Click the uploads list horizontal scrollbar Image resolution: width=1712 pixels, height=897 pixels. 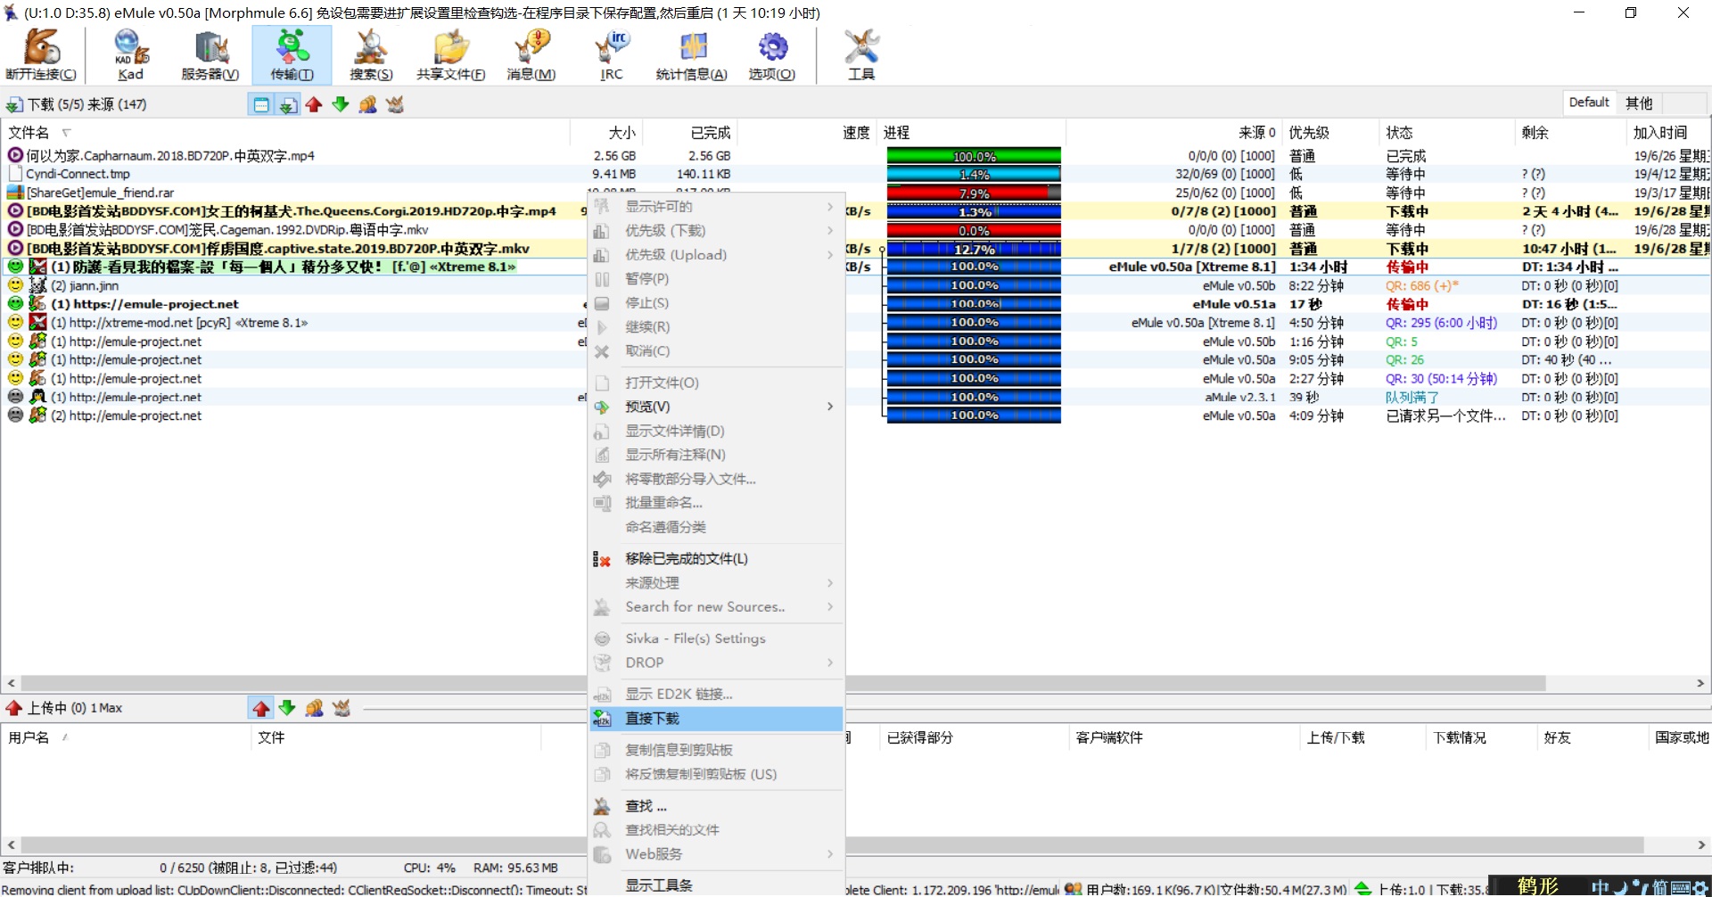[856, 845]
